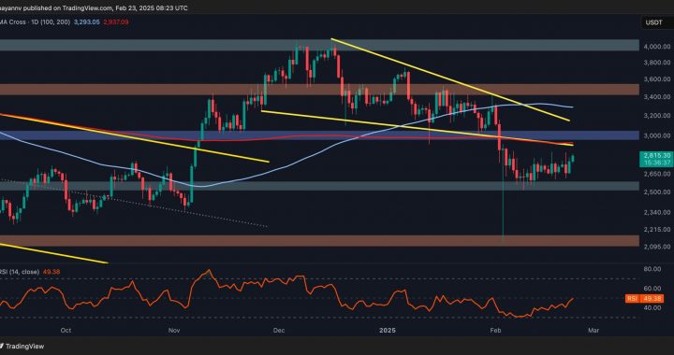Click the 2,095.00 price axis label

pos(658,247)
